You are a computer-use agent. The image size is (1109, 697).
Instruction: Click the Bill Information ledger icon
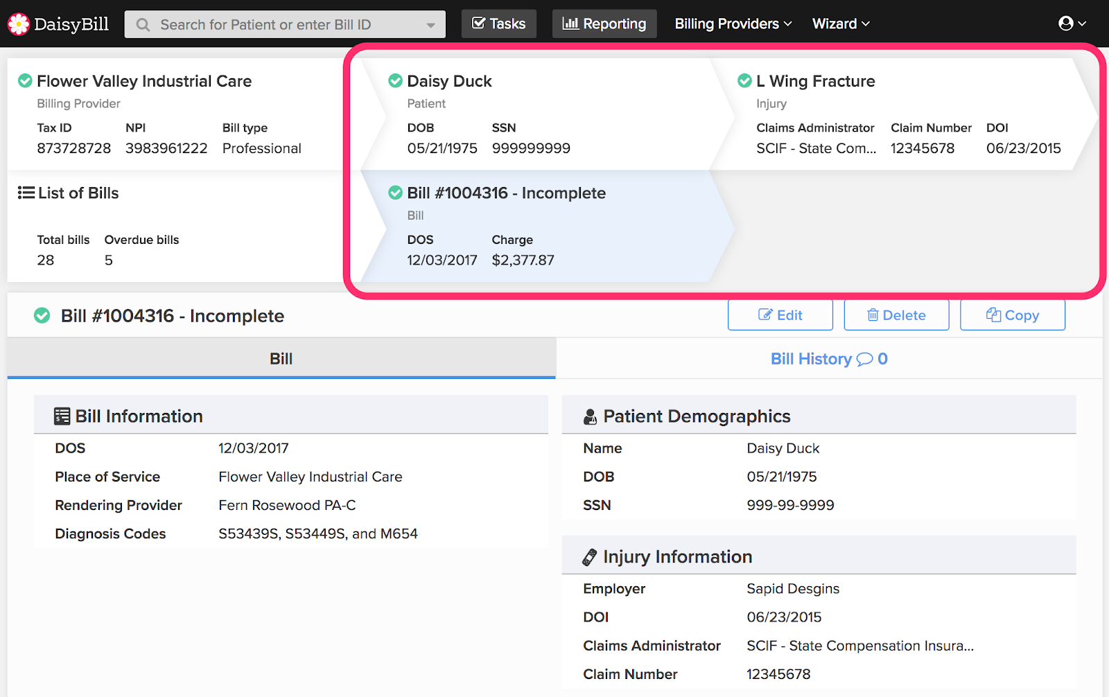pyautogui.click(x=62, y=416)
